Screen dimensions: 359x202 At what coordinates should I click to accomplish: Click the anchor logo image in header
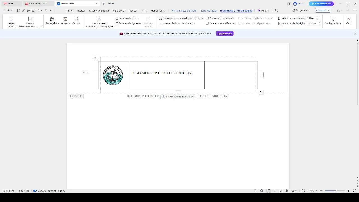tap(113, 75)
